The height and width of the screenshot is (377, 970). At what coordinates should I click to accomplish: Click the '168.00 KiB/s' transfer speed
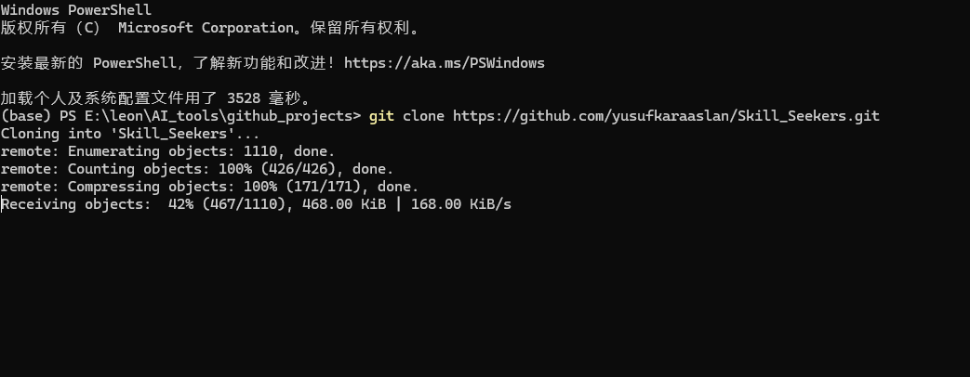(461, 204)
